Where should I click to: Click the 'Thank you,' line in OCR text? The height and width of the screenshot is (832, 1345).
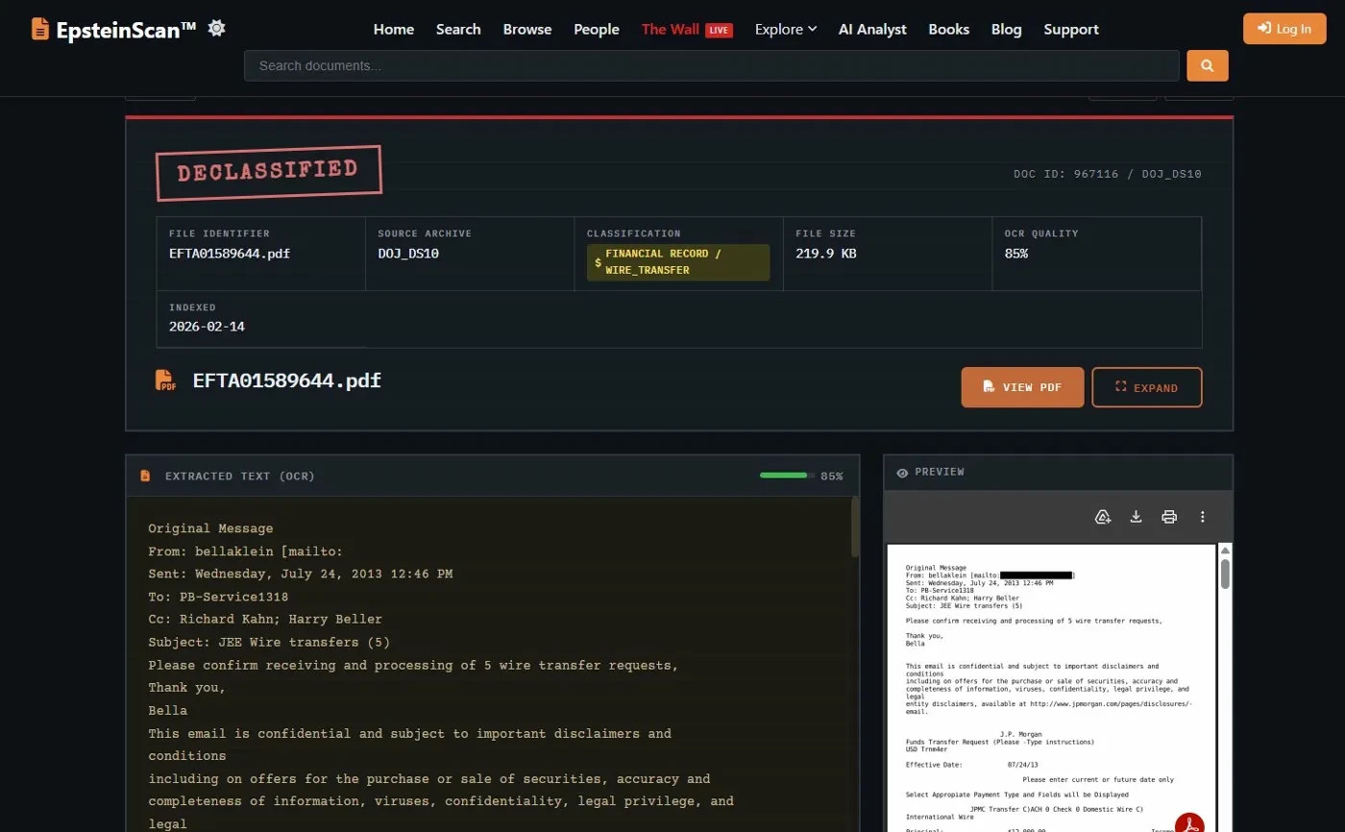pyautogui.click(x=186, y=688)
